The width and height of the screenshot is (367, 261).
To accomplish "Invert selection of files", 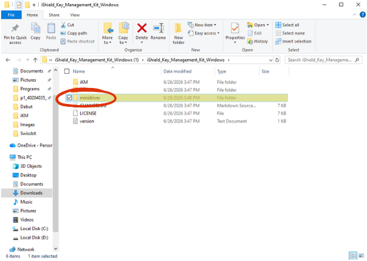I will (x=293, y=41).
